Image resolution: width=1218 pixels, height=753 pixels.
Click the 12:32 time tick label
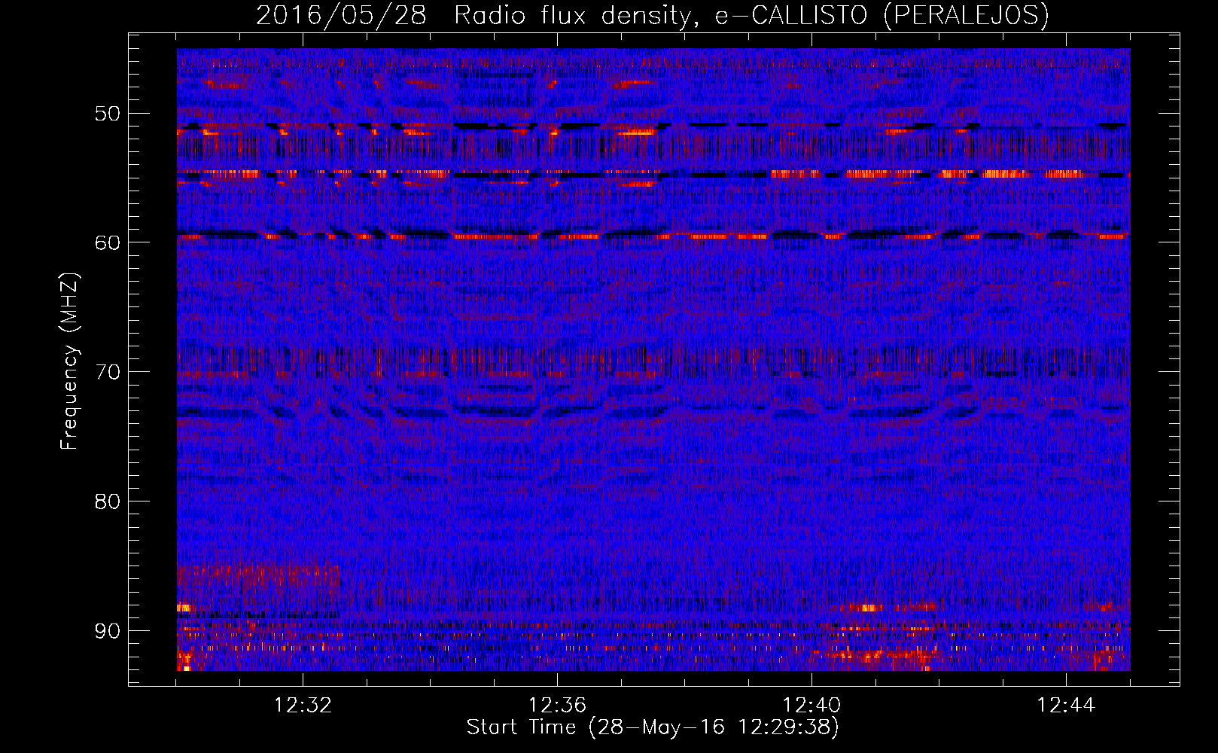click(x=303, y=706)
